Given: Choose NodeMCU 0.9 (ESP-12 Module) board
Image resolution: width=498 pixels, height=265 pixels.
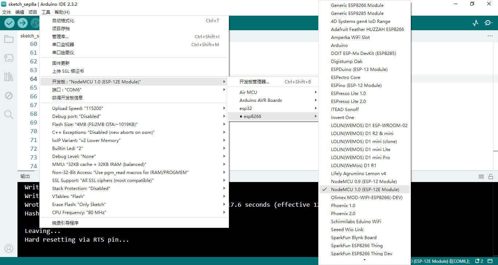Looking at the screenshot, I should 363,182.
